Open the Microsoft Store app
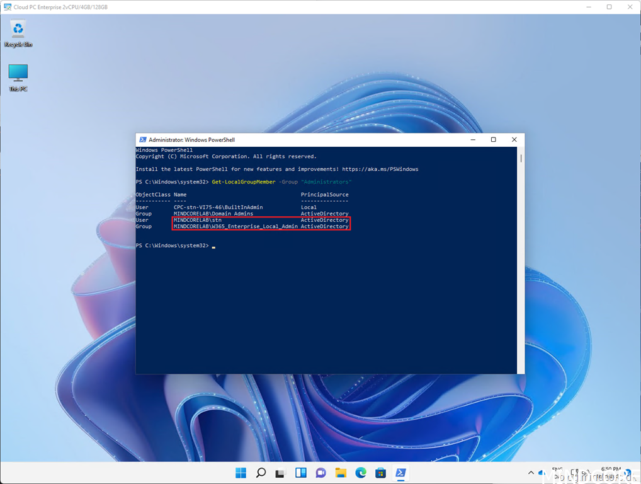This screenshot has height=484, width=641. coord(381,472)
